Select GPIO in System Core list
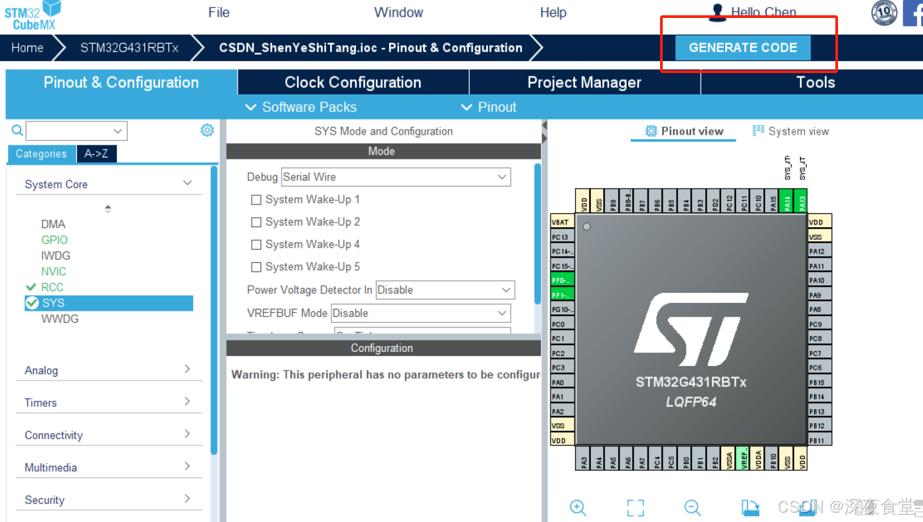The width and height of the screenshot is (923, 522). pyautogui.click(x=54, y=240)
